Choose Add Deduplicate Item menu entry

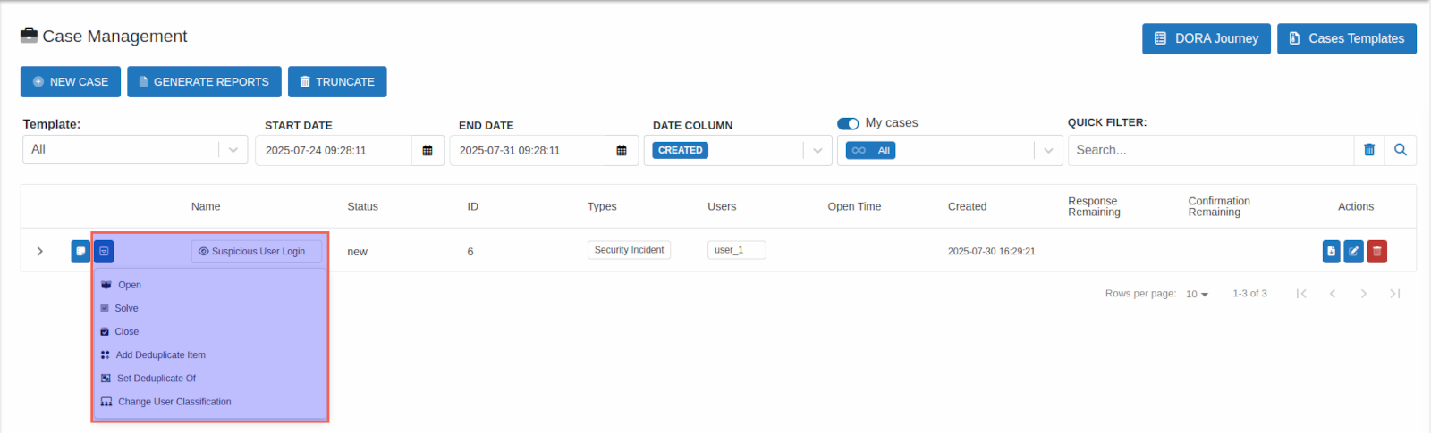pos(160,355)
